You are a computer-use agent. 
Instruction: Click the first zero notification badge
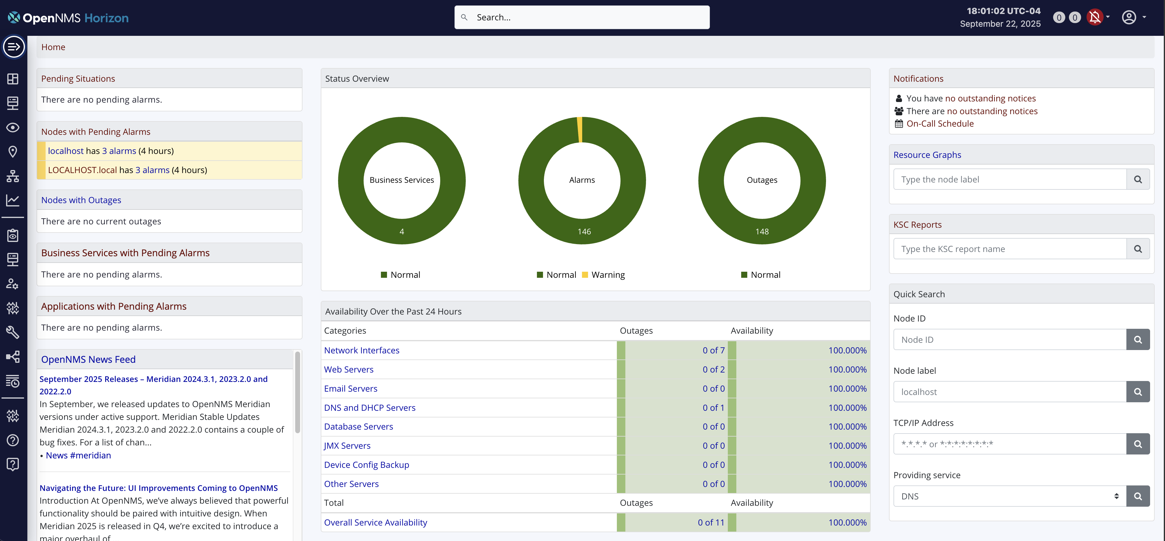1059,17
